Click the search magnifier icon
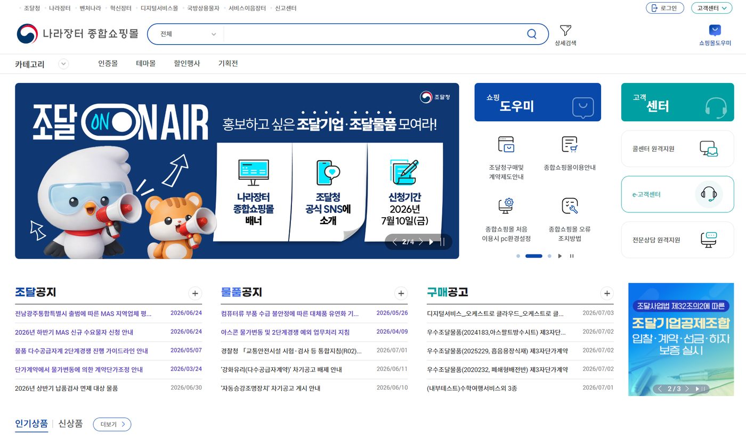 click(531, 34)
